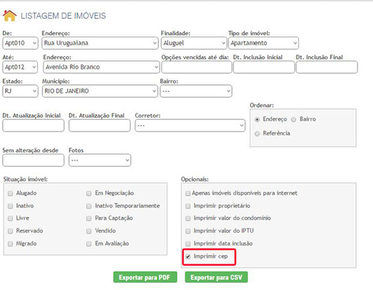This screenshot has height=290, width=373.
Task: Click the Exportar para CSV button
Action: pos(216,277)
